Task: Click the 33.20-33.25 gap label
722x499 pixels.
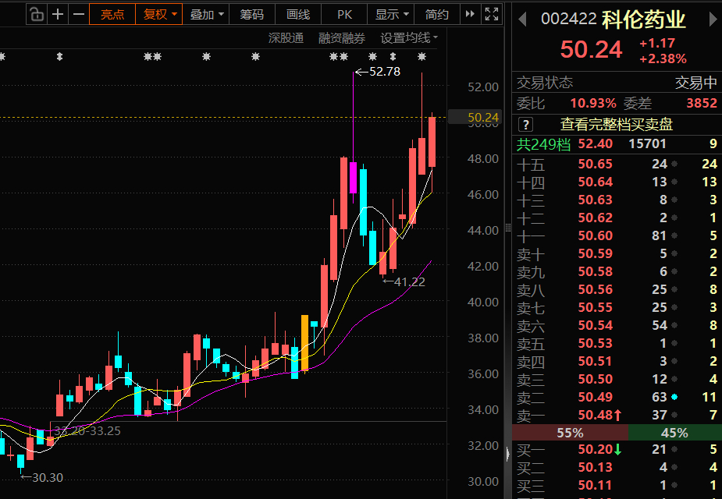Action: (87, 431)
